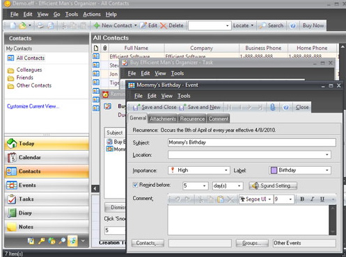
Task: Open View menu in Task window
Action: (x=160, y=74)
